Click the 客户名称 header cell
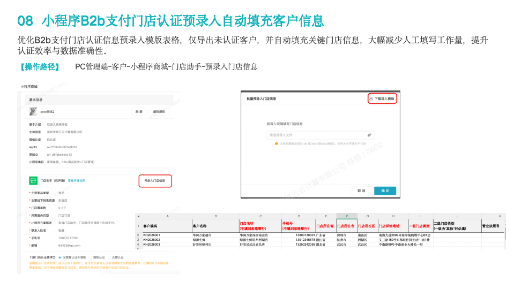Image resolution: width=514 pixels, height=289 pixels. (x=215, y=226)
